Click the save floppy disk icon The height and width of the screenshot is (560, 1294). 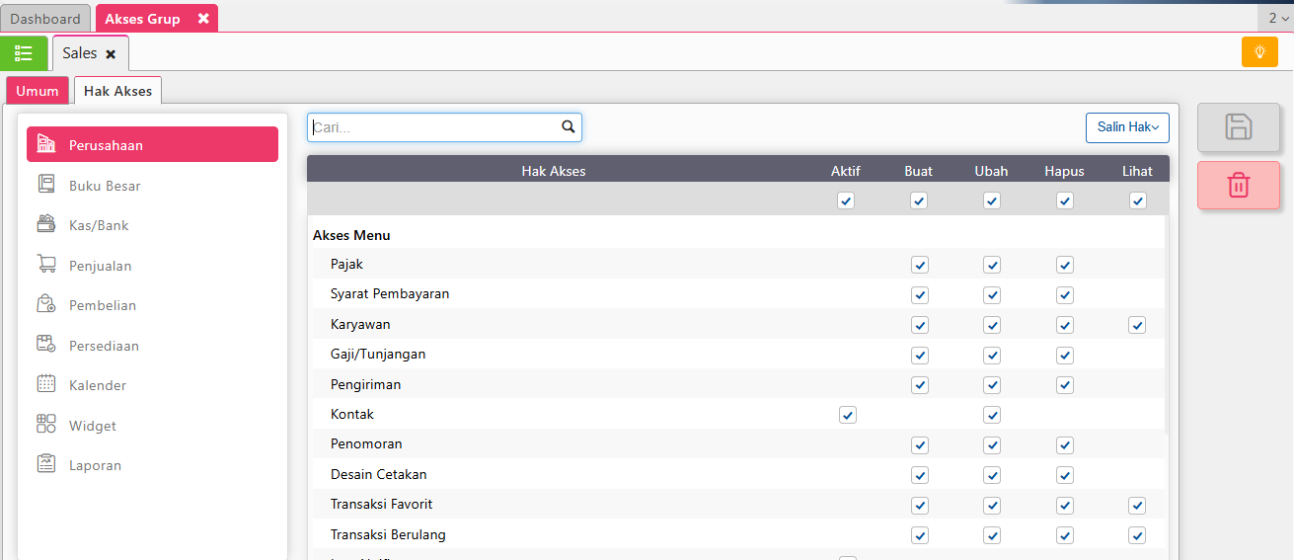point(1238,127)
